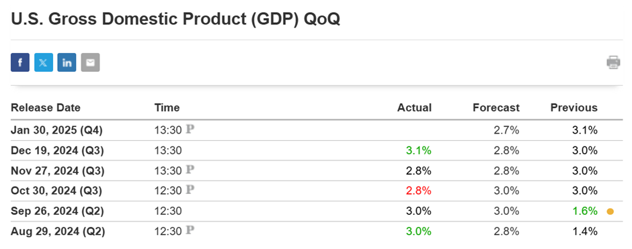
Task: Open the Sep 26, 2024 (Q2) release row
Action: coord(316,211)
